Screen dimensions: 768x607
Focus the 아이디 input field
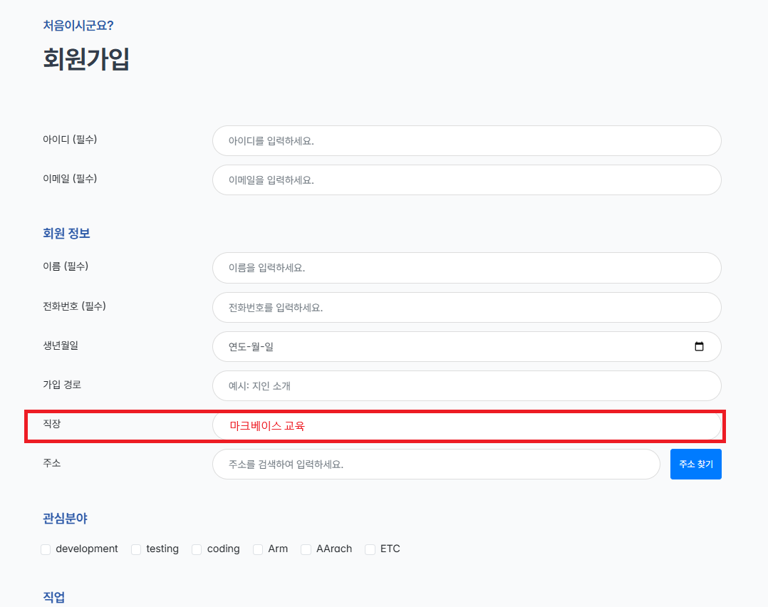467,141
